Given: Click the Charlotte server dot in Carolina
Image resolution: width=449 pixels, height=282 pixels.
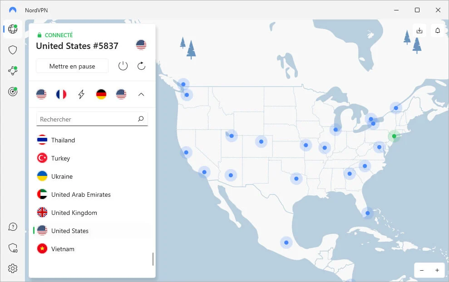Looking at the screenshot, I should [x=365, y=166].
